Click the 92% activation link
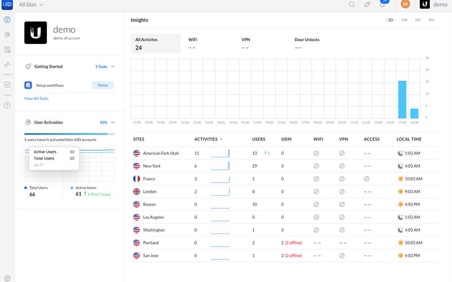452x282 pixels. coord(103,122)
